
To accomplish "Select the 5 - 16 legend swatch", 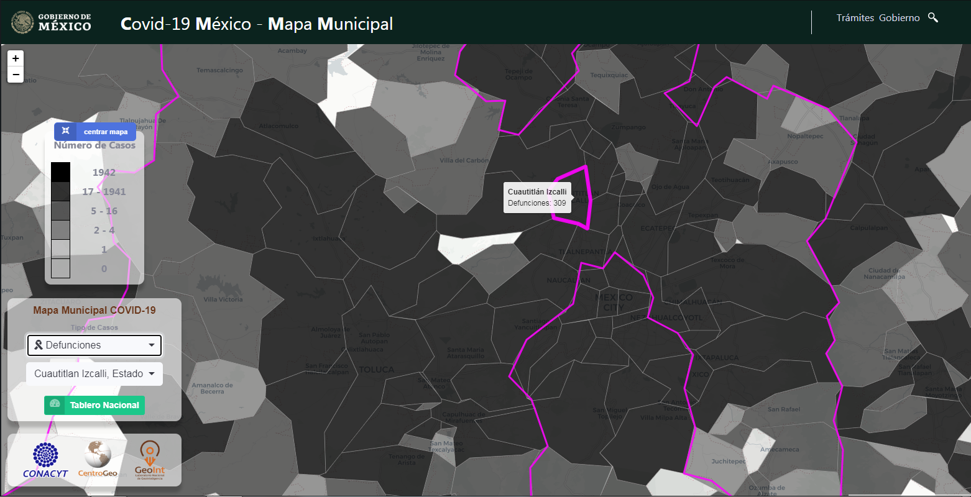I will [61, 211].
